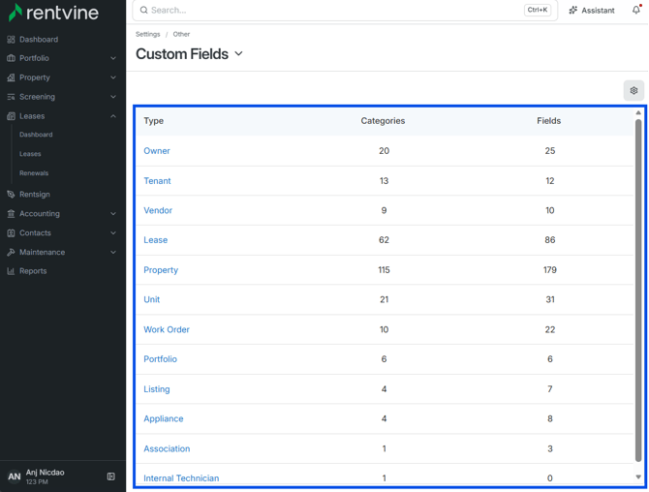This screenshot has width=649, height=492.
Task: Click the table vertical scrollbar thumb
Action: pyautogui.click(x=638, y=291)
